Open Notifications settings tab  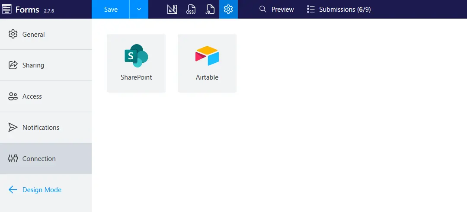[x=46, y=127]
